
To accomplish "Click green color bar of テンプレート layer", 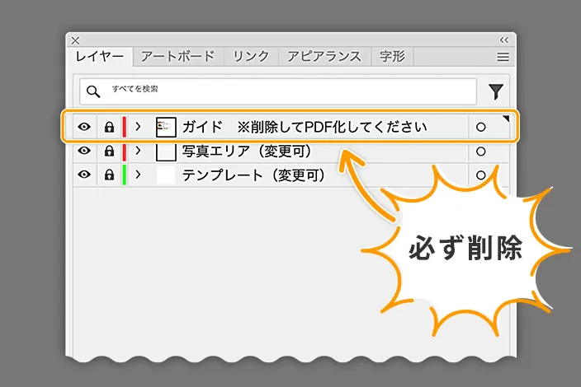I will [125, 175].
